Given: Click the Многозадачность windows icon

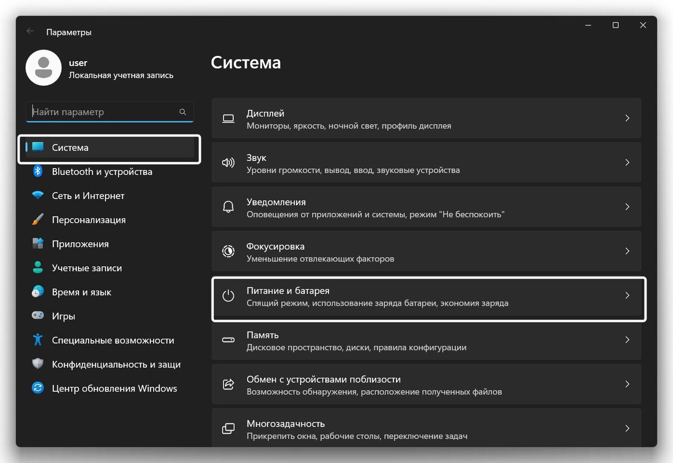Looking at the screenshot, I should pyautogui.click(x=228, y=428).
